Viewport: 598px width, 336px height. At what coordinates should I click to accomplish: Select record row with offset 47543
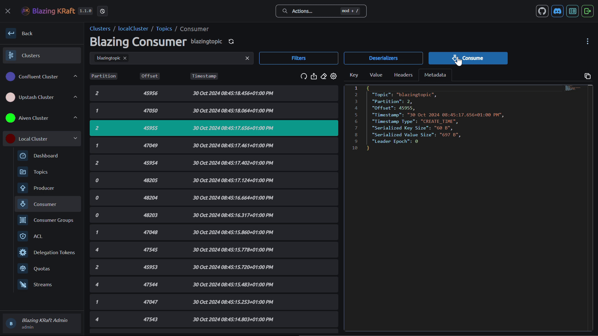coord(214,320)
